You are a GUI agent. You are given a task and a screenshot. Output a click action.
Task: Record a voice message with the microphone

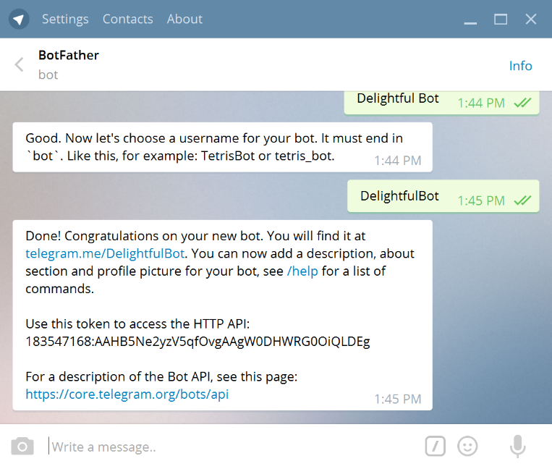(x=517, y=447)
